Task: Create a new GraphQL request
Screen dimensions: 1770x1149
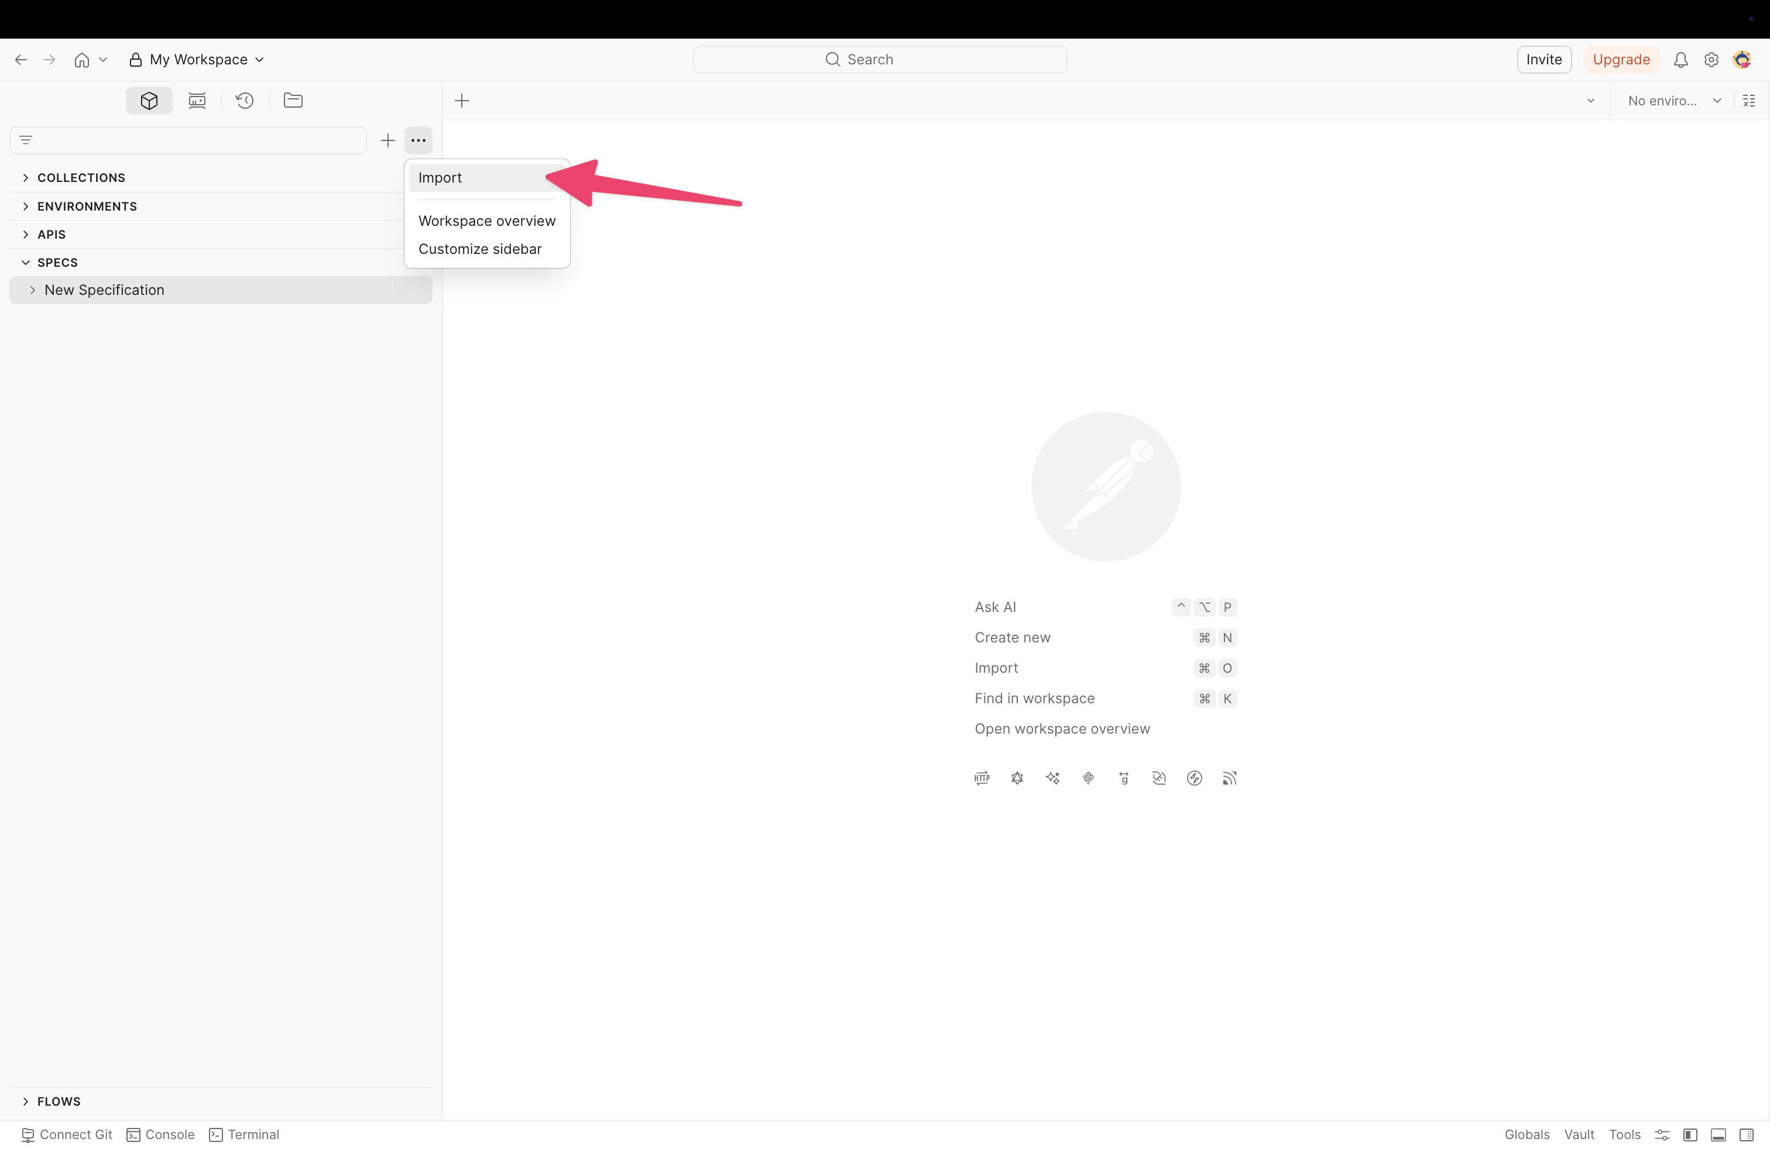Action: (1017, 778)
